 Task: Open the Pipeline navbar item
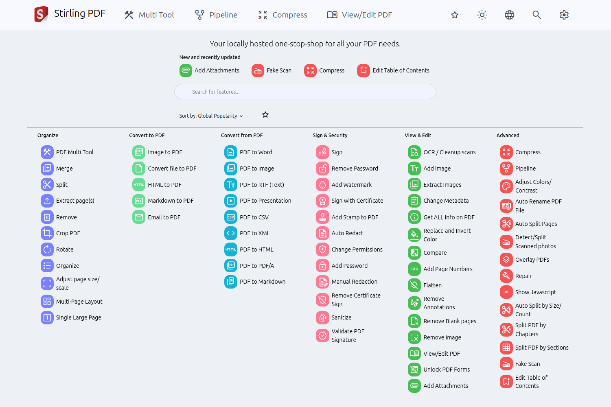pos(216,15)
